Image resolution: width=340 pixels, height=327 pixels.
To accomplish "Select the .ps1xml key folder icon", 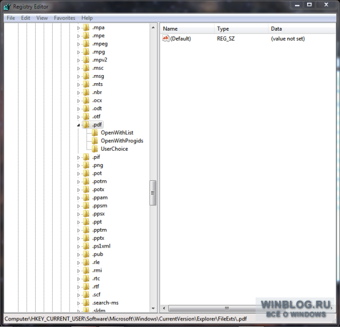I will tap(86, 246).
